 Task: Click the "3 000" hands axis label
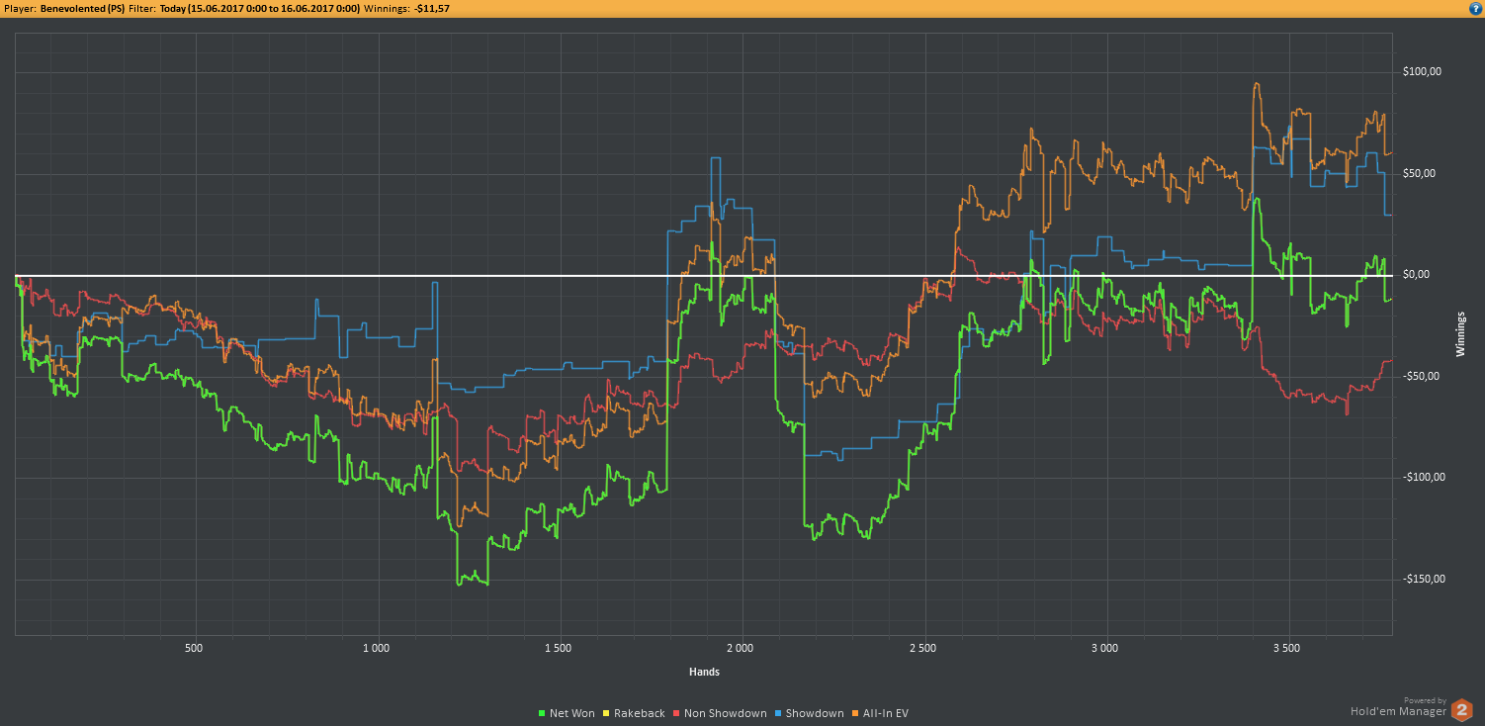[1105, 649]
